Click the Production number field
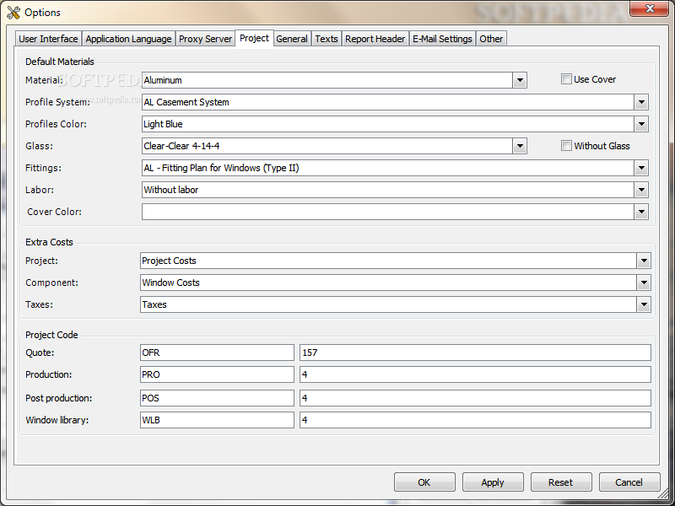The image size is (675, 506). [475, 374]
